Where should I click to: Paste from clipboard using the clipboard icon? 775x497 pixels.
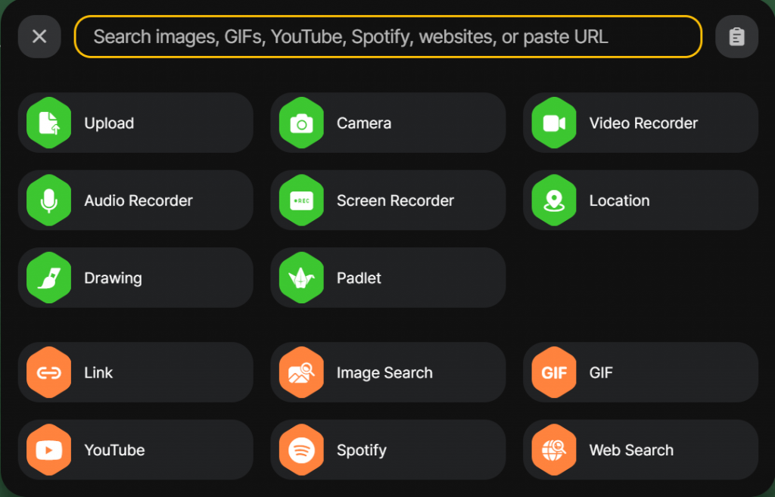(x=736, y=36)
